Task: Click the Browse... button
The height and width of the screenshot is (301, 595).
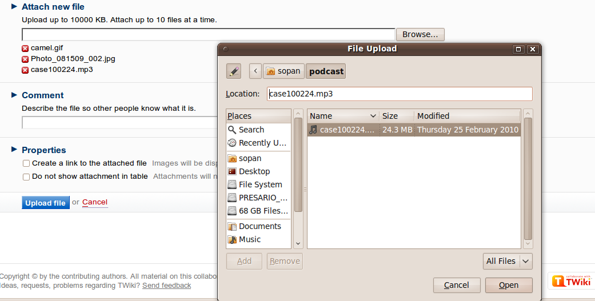Action: pyautogui.click(x=420, y=34)
